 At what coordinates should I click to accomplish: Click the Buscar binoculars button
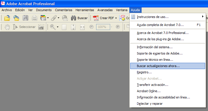click(x=79, y=18)
